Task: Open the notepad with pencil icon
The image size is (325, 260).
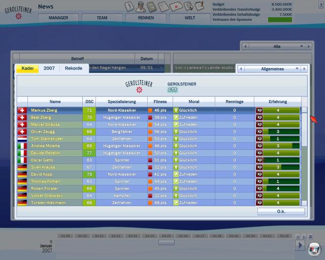Action: 200,6
